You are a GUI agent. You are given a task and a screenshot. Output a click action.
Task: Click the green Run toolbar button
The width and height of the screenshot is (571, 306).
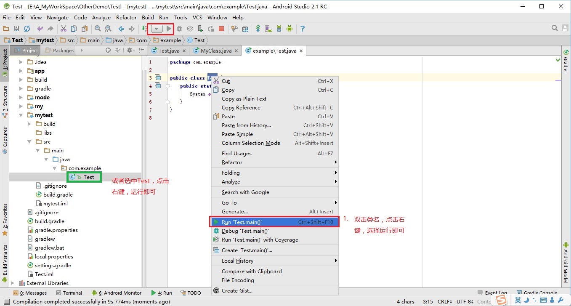click(169, 29)
